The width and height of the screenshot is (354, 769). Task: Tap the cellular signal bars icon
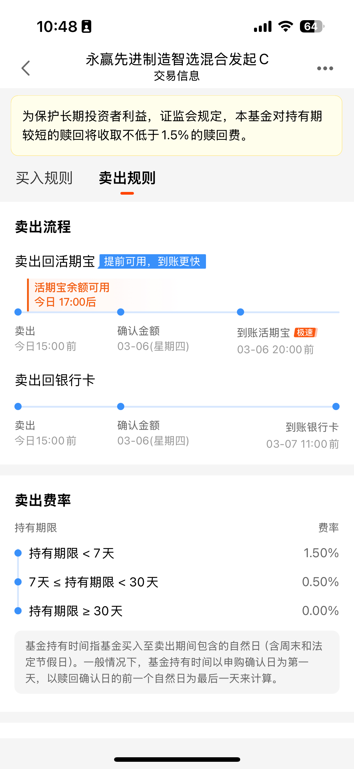click(x=263, y=26)
